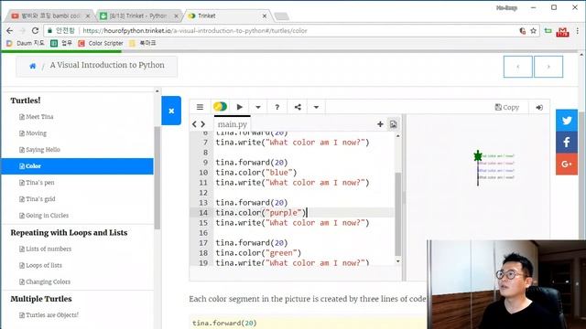
Task: Click the Copy button in the trinket
Action: 506,108
